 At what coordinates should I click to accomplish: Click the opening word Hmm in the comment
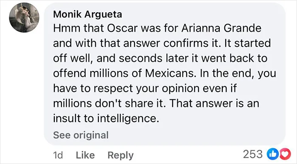click(67, 28)
